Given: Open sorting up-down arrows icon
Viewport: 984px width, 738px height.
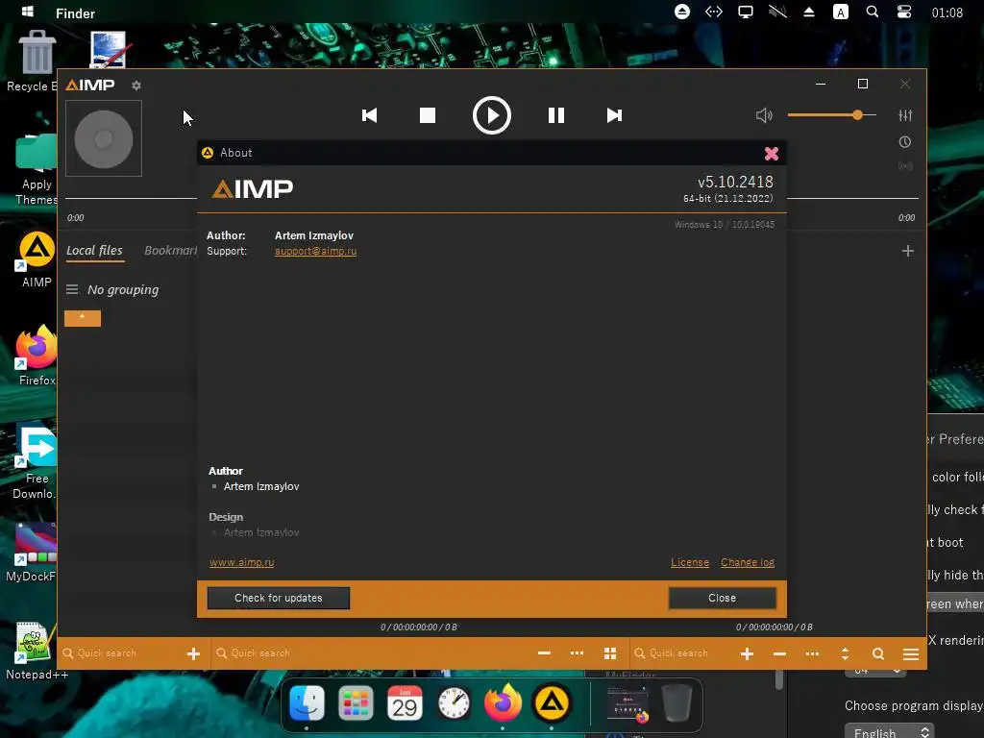Looking at the screenshot, I should 845,653.
